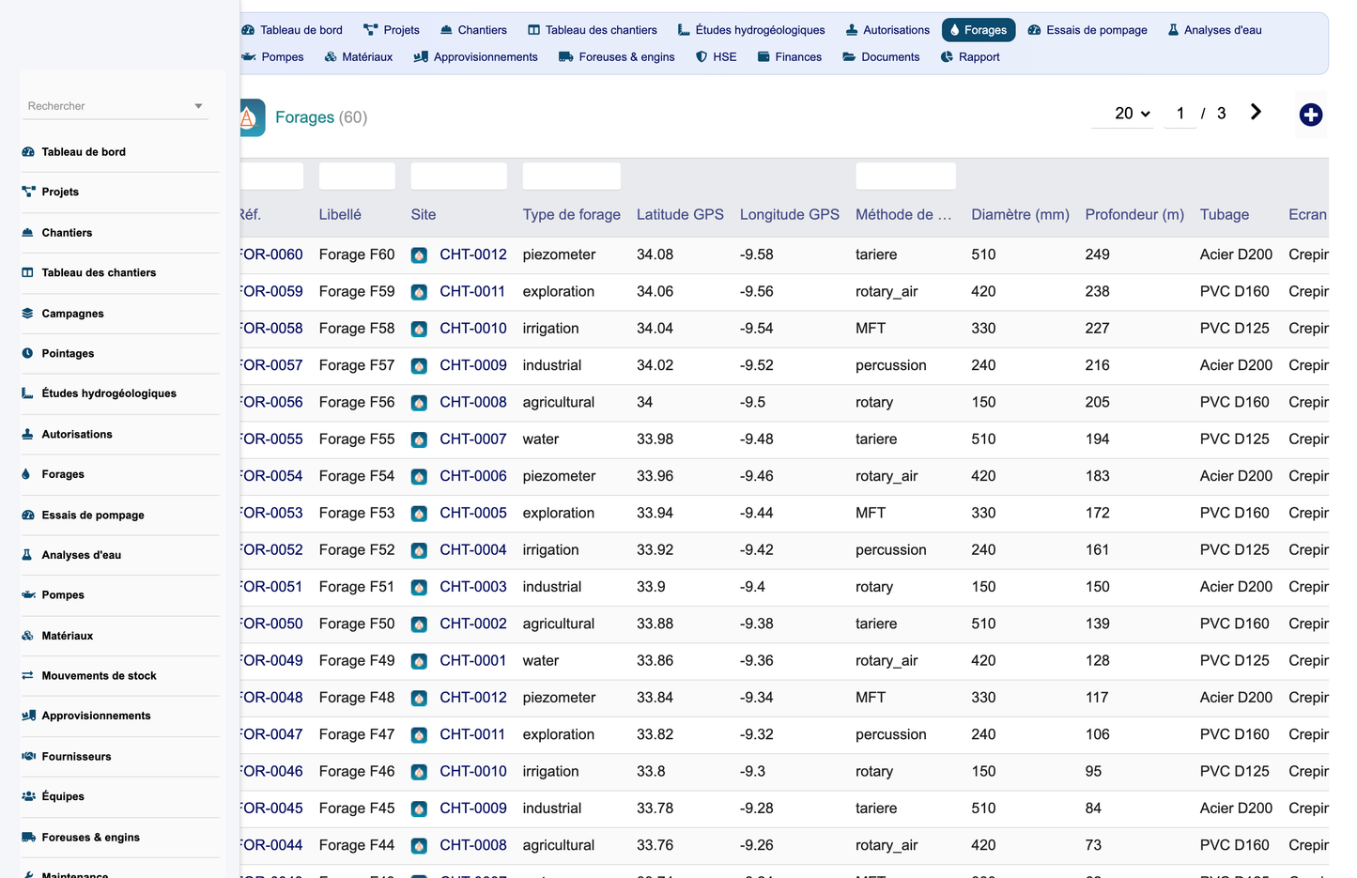This screenshot has height=878, width=1357.
Task: Sort by Profondeur (m) column header
Action: [1134, 215]
